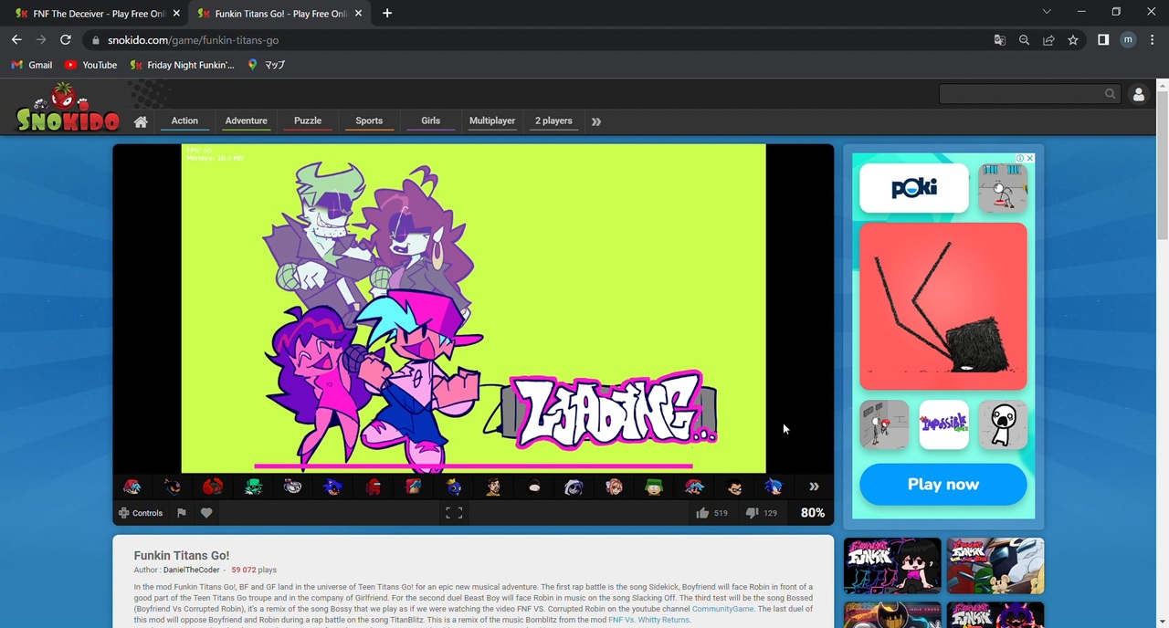Viewport: 1169px width, 628px height.
Task: Show more related games in strip
Action: click(814, 487)
